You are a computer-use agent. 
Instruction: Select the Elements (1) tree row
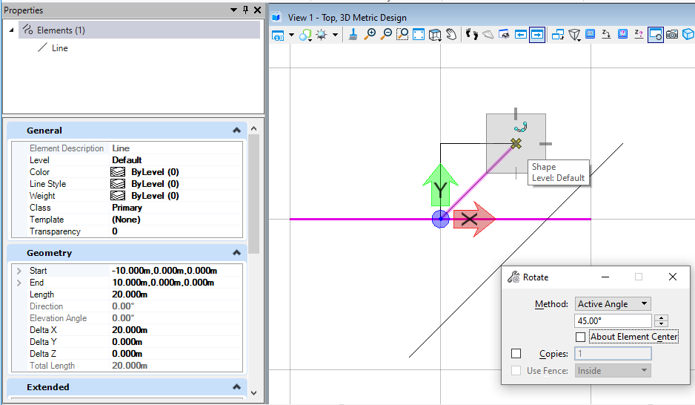coord(139,30)
